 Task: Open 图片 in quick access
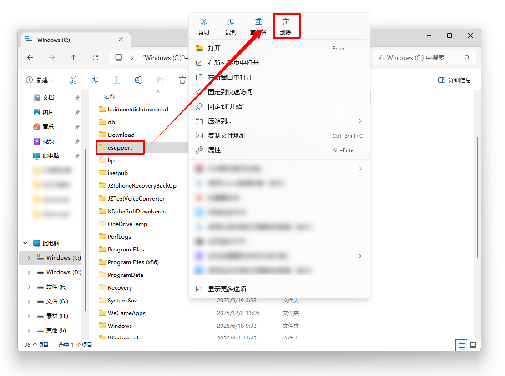tap(48, 112)
